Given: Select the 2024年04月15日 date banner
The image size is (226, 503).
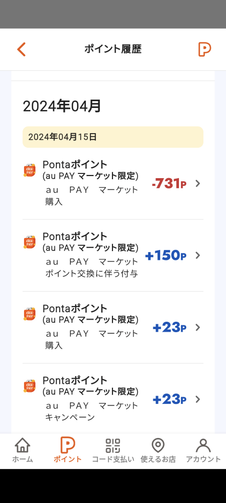Looking at the screenshot, I should [113, 137].
